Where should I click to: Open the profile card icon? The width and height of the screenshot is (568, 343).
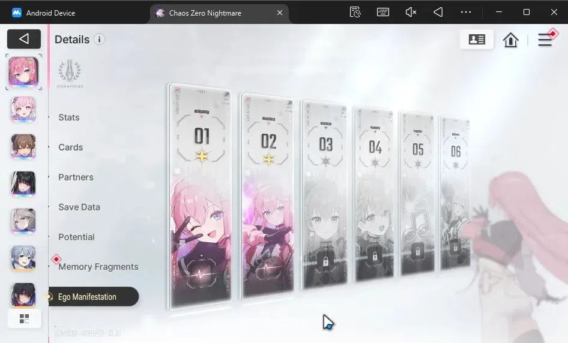pyautogui.click(x=477, y=39)
